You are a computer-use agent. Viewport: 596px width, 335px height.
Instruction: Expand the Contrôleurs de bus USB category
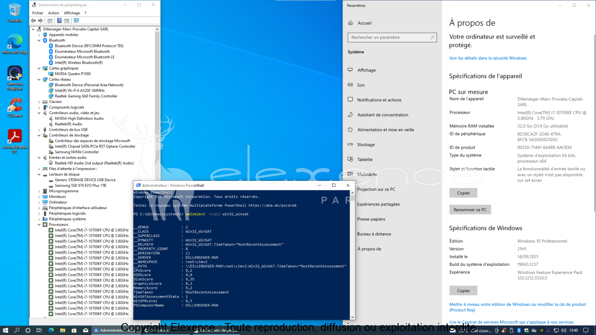tap(39, 130)
